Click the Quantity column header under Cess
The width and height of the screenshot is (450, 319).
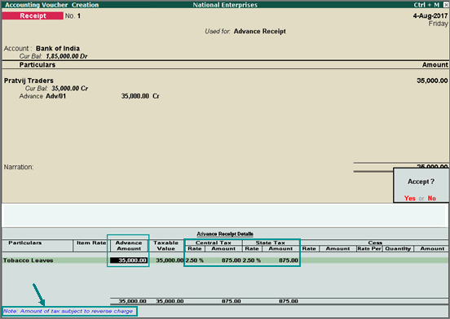[398, 248]
